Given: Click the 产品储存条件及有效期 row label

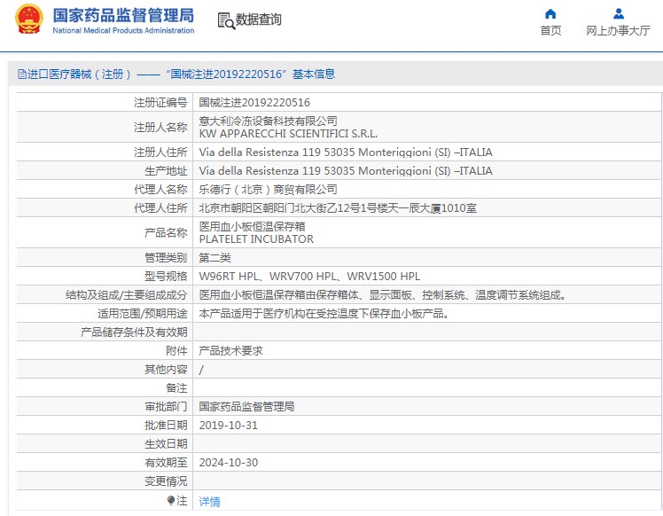Looking at the screenshot, I should coord(134,332).
